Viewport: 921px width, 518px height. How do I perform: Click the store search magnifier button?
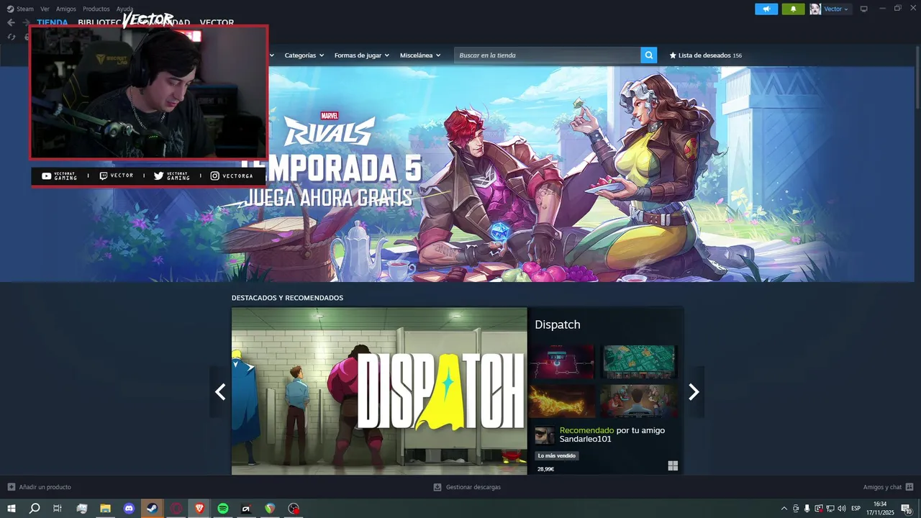click(649, 55)
